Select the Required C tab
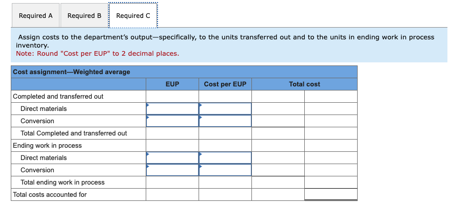Screen dimensions: 470x205 (133, 15)
